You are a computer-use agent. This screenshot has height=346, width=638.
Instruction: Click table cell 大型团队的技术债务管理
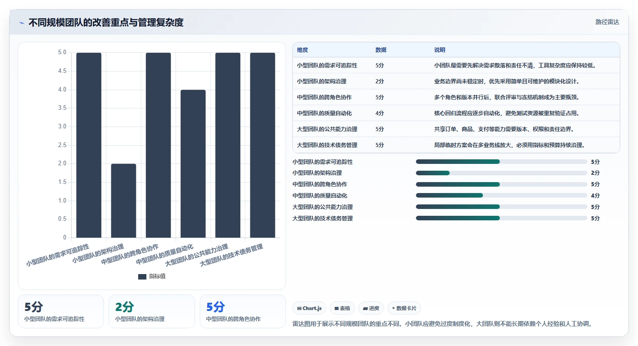click(x=327, y=145)
